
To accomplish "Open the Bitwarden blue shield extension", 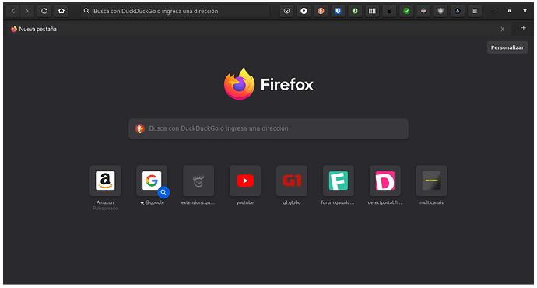I will (x=338, y=11).
